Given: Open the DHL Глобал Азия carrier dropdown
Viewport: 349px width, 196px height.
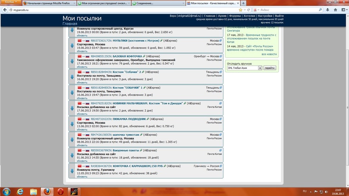Looking at the screenshot, I should [245, 68].
